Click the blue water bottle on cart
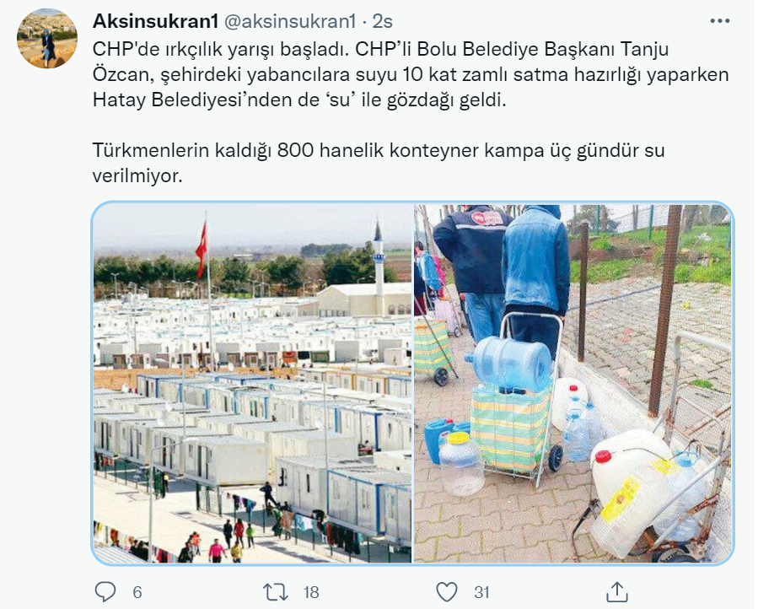Screen dimensions: 758x609 click(509, 364)
